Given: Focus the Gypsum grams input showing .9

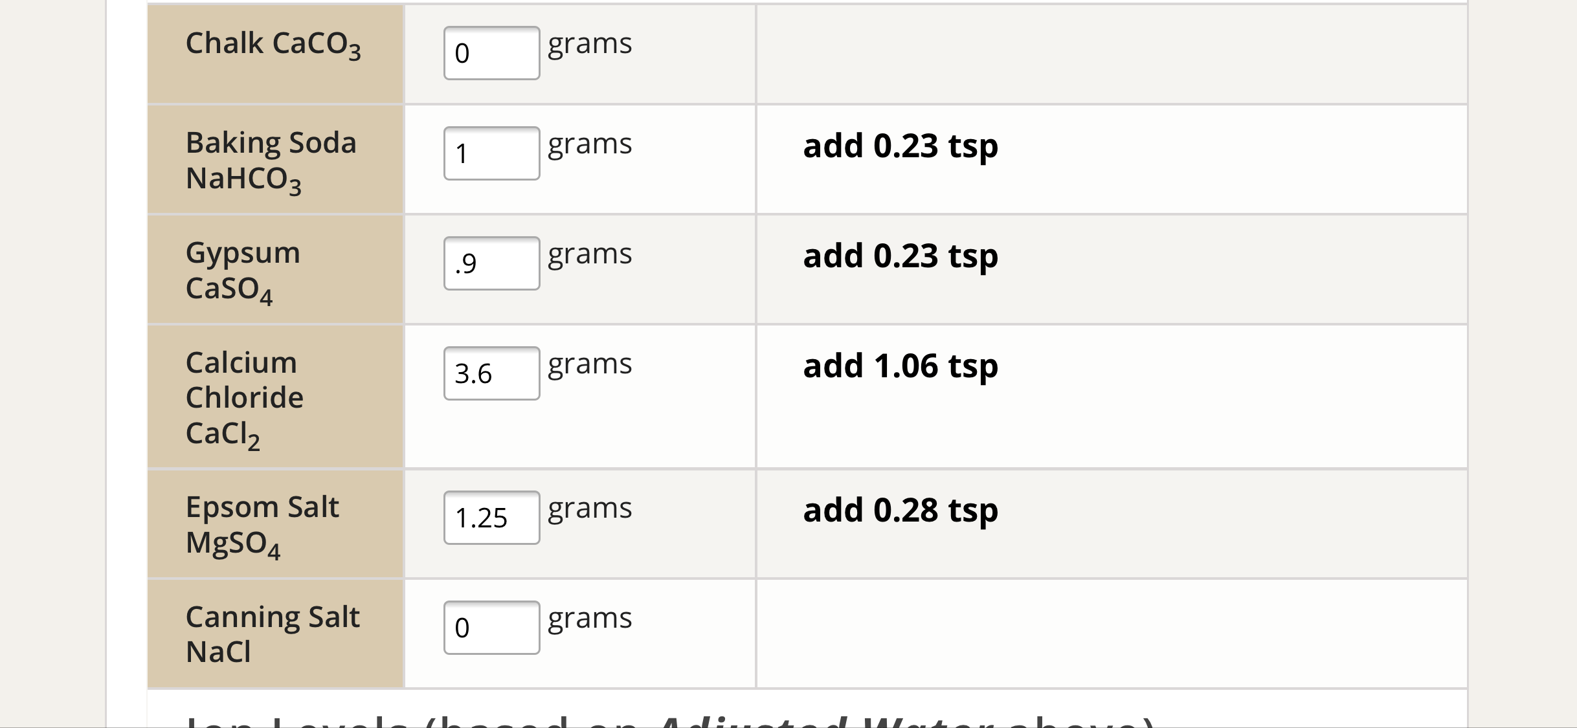Looking at the screenshot, I should tap(491, 263).
